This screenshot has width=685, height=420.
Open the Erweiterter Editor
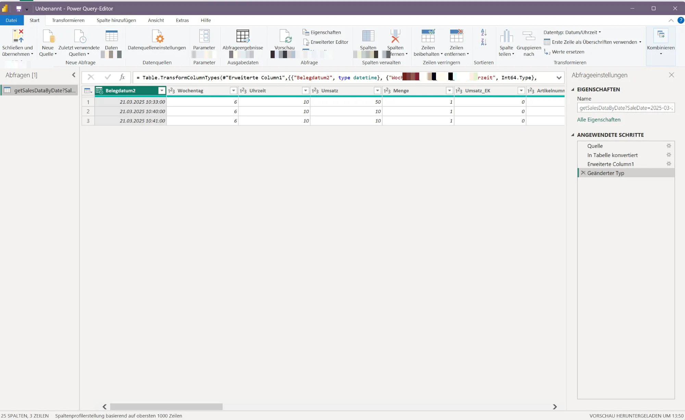coord(325,42)
